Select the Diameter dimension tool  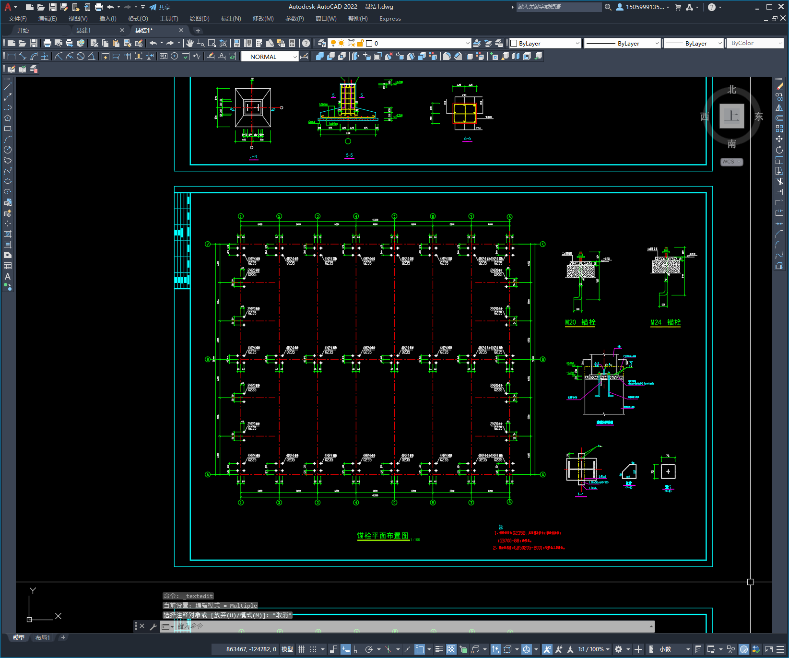[81, 56]
